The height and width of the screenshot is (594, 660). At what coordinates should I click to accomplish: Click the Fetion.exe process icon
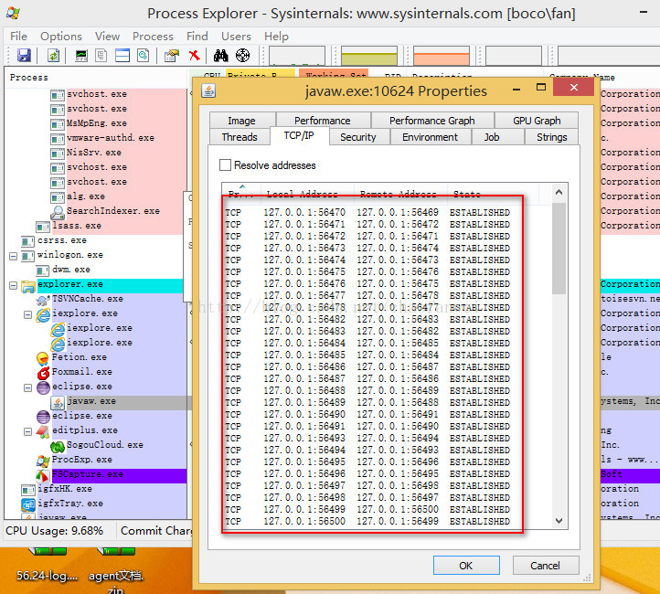click(x=43, y=358)
